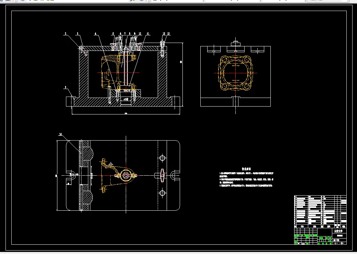Click the school name cell in the title block

click(339, 231)
